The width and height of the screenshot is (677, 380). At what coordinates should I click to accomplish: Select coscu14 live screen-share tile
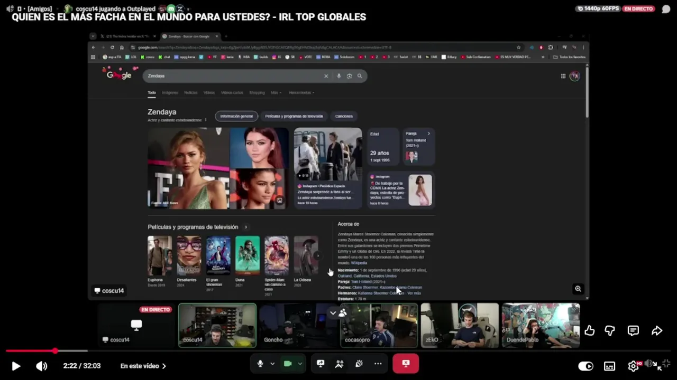click(x=136, y=325)
